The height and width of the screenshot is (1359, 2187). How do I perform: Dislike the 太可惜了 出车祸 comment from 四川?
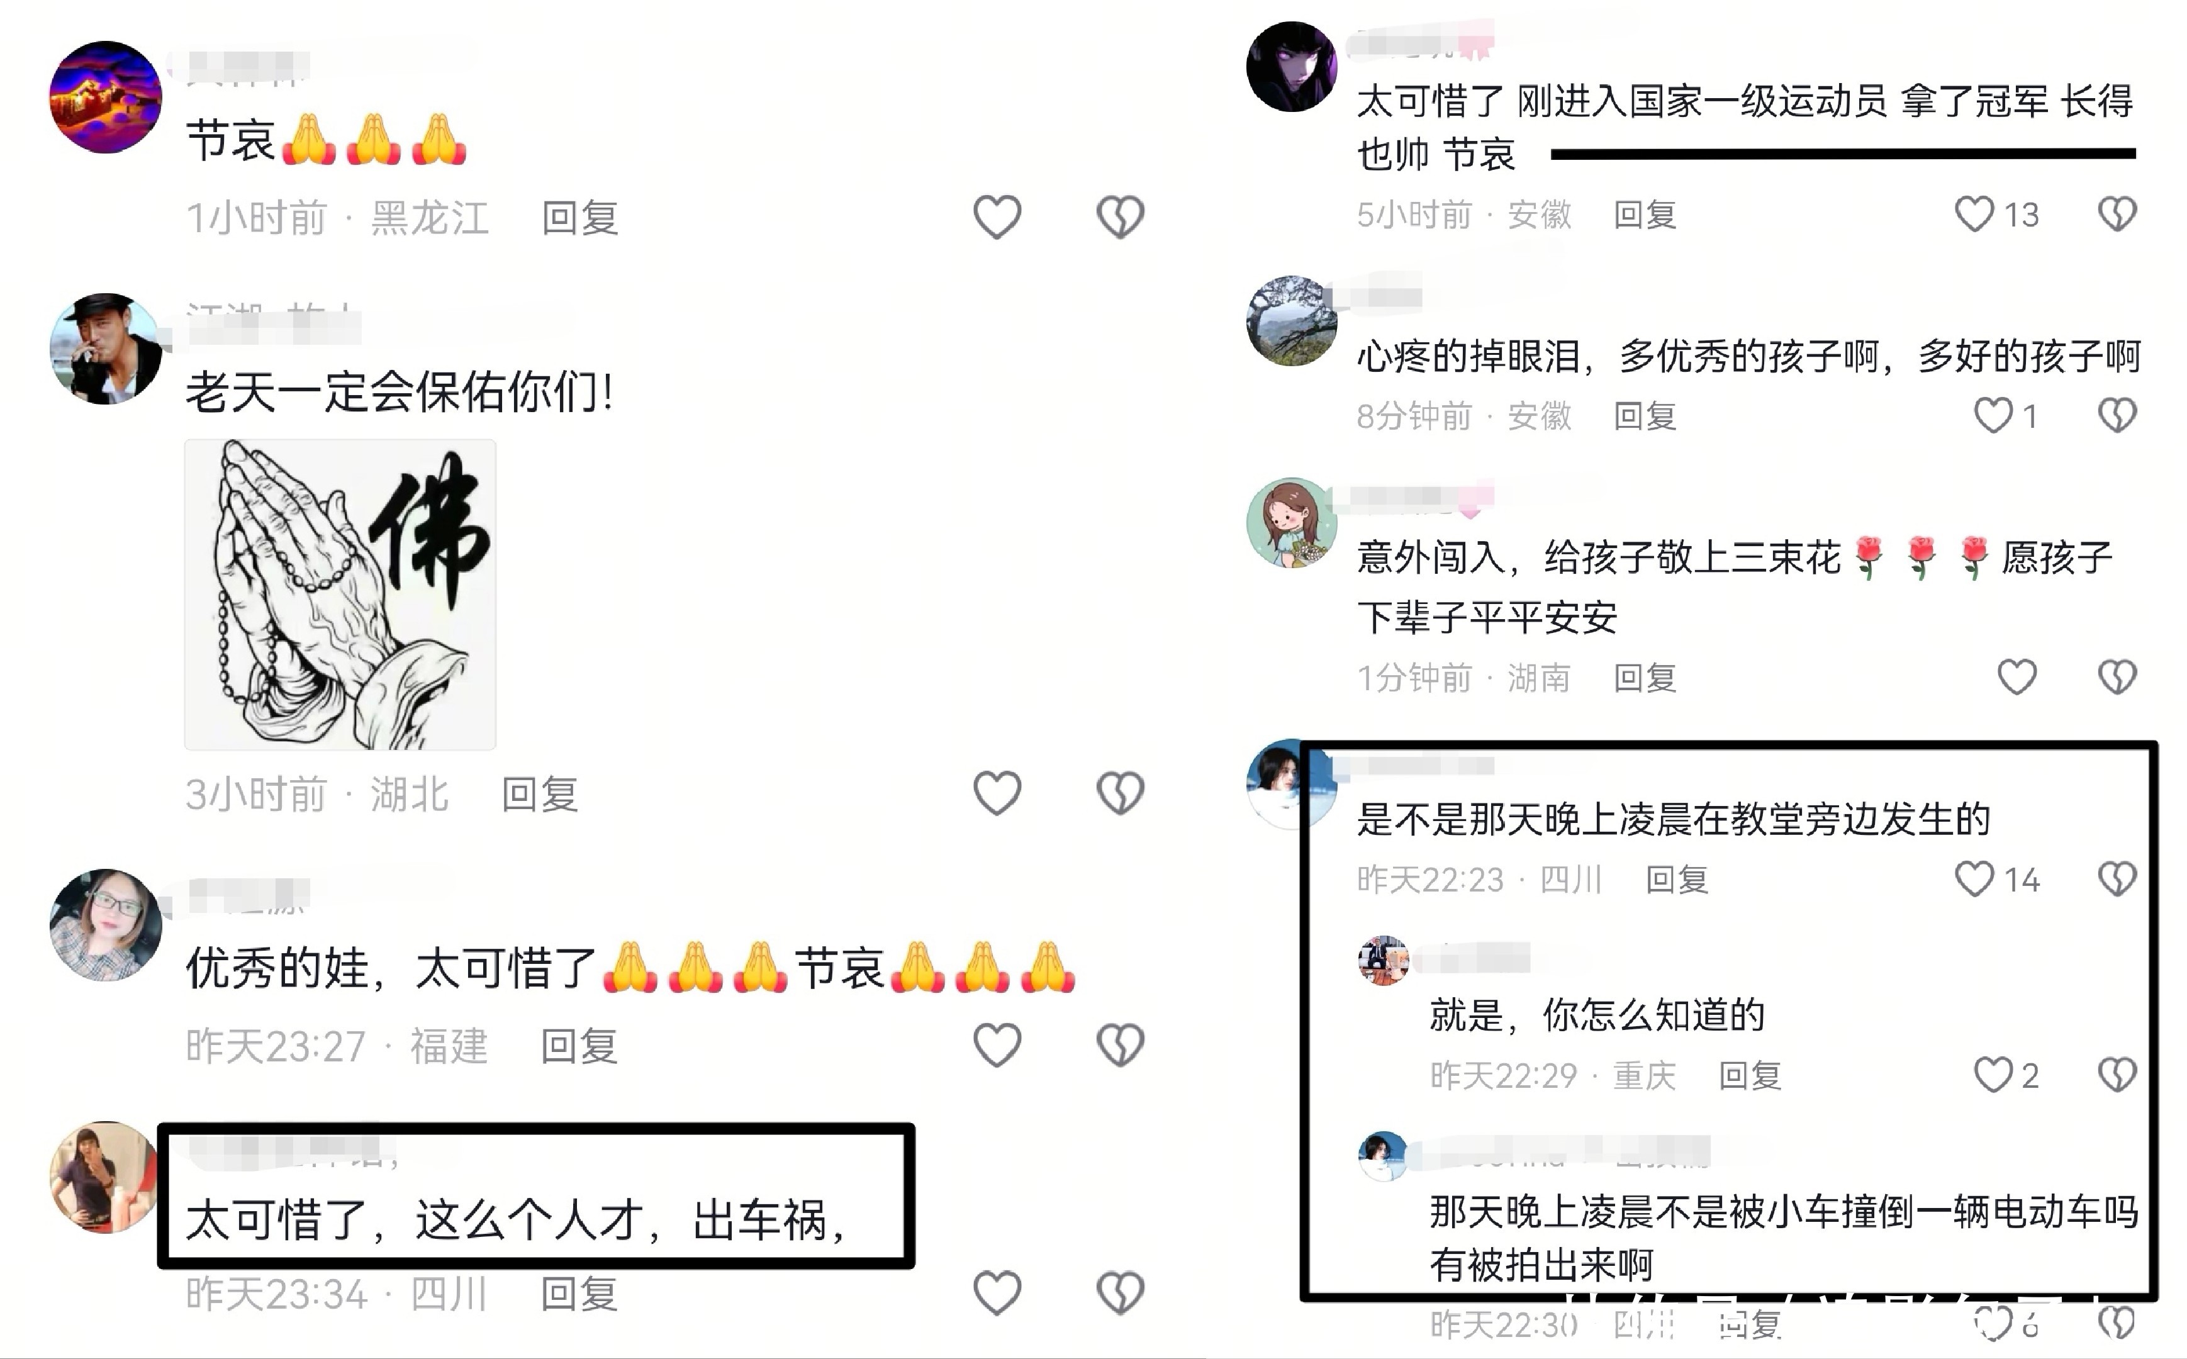[1121, 1292]
